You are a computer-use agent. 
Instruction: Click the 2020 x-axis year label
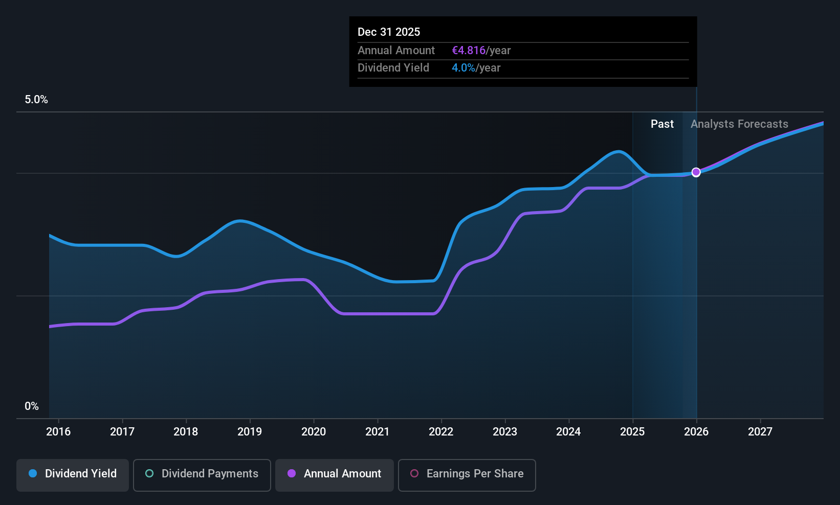(x=314, y=431)
